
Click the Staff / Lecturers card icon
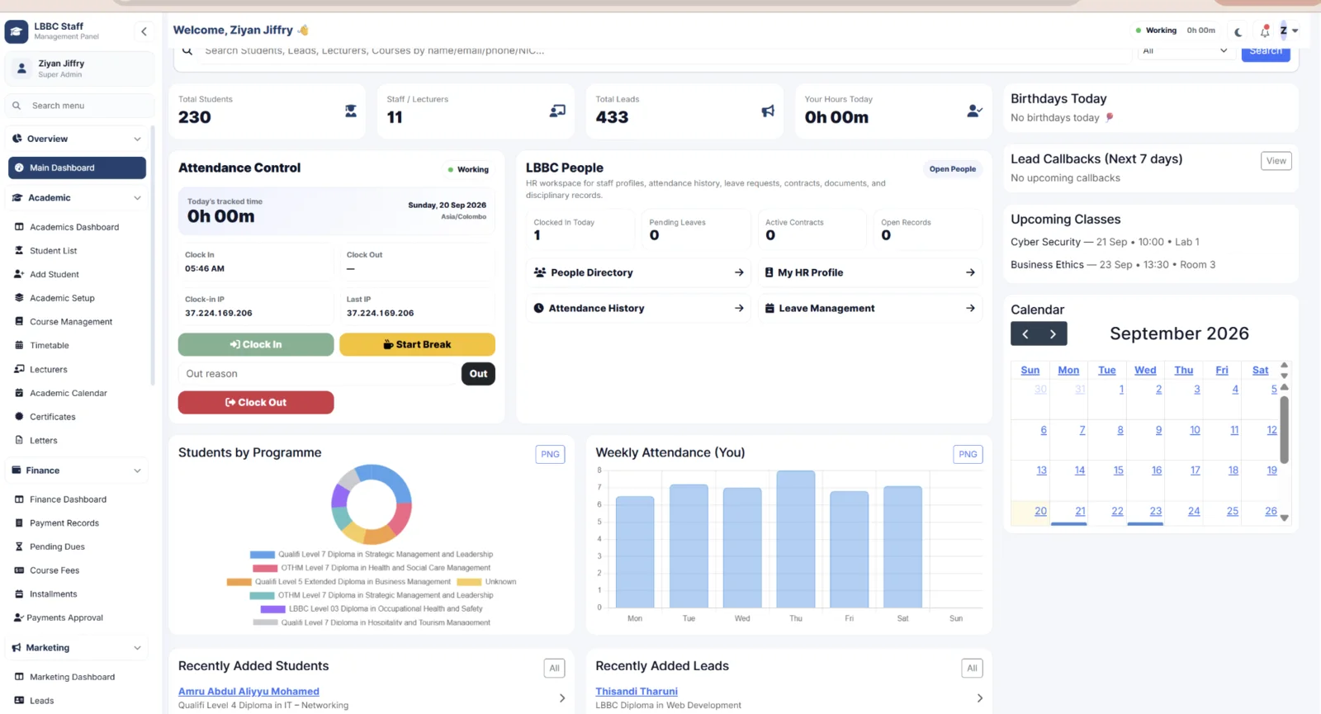pos(558,111)
